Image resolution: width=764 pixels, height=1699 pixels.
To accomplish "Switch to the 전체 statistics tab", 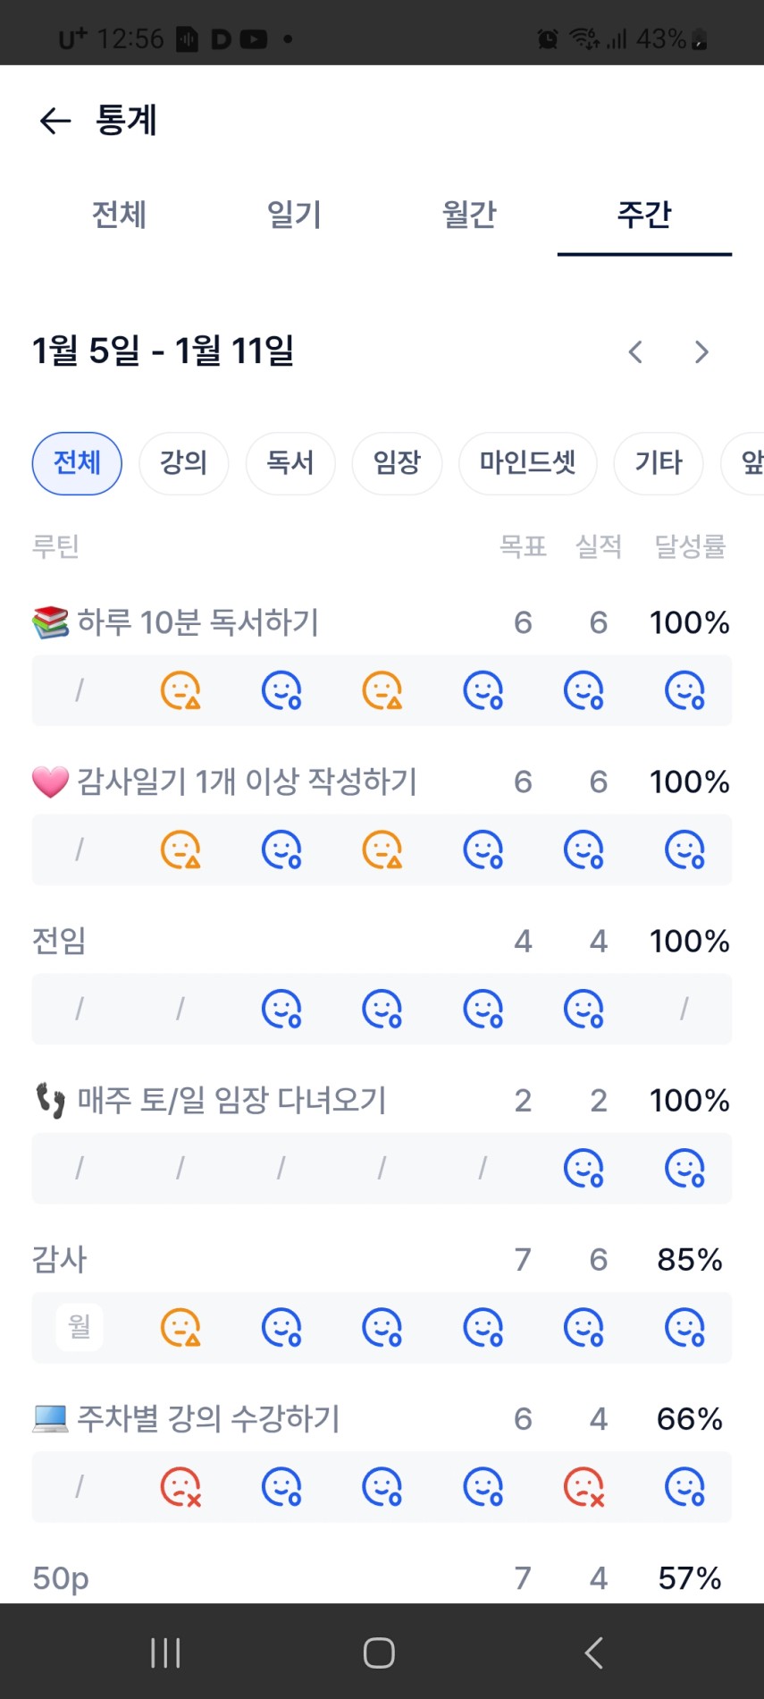I will point(119,215).
